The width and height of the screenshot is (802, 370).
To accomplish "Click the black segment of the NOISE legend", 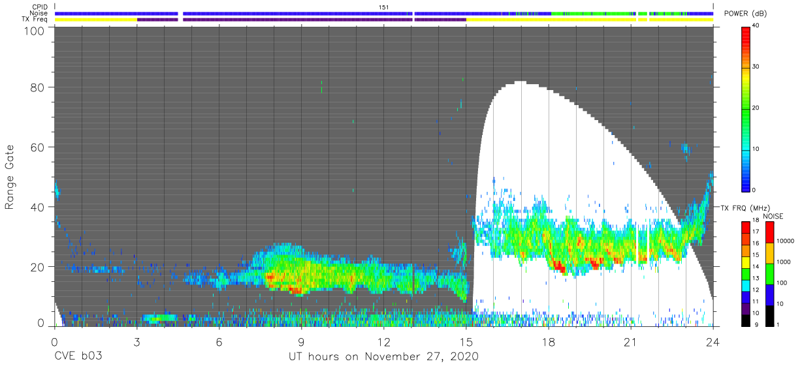I will (769, 315).
